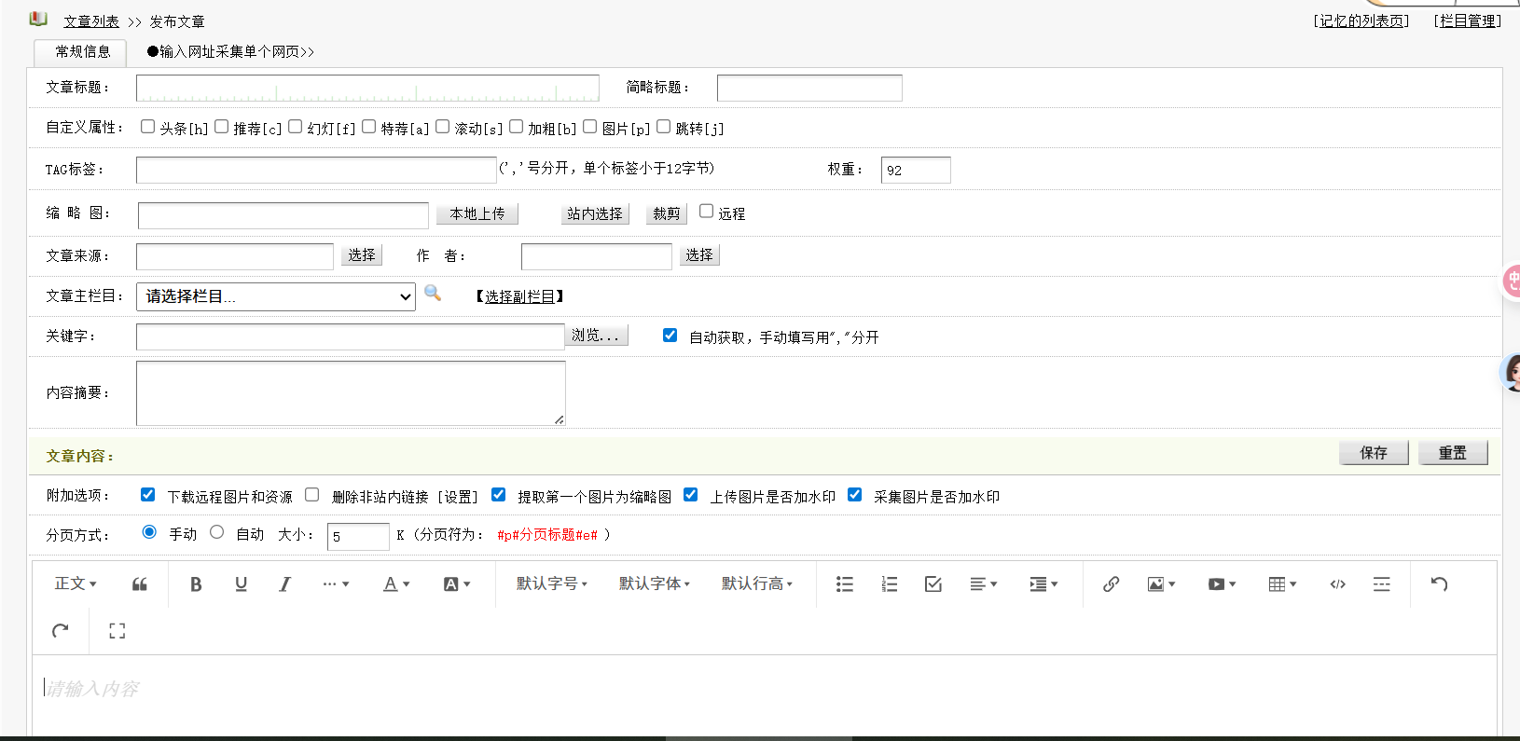Expand the 默认字号 font size dropdown
Viewport: 1520px width, 741px height.
tap(552, 583)
